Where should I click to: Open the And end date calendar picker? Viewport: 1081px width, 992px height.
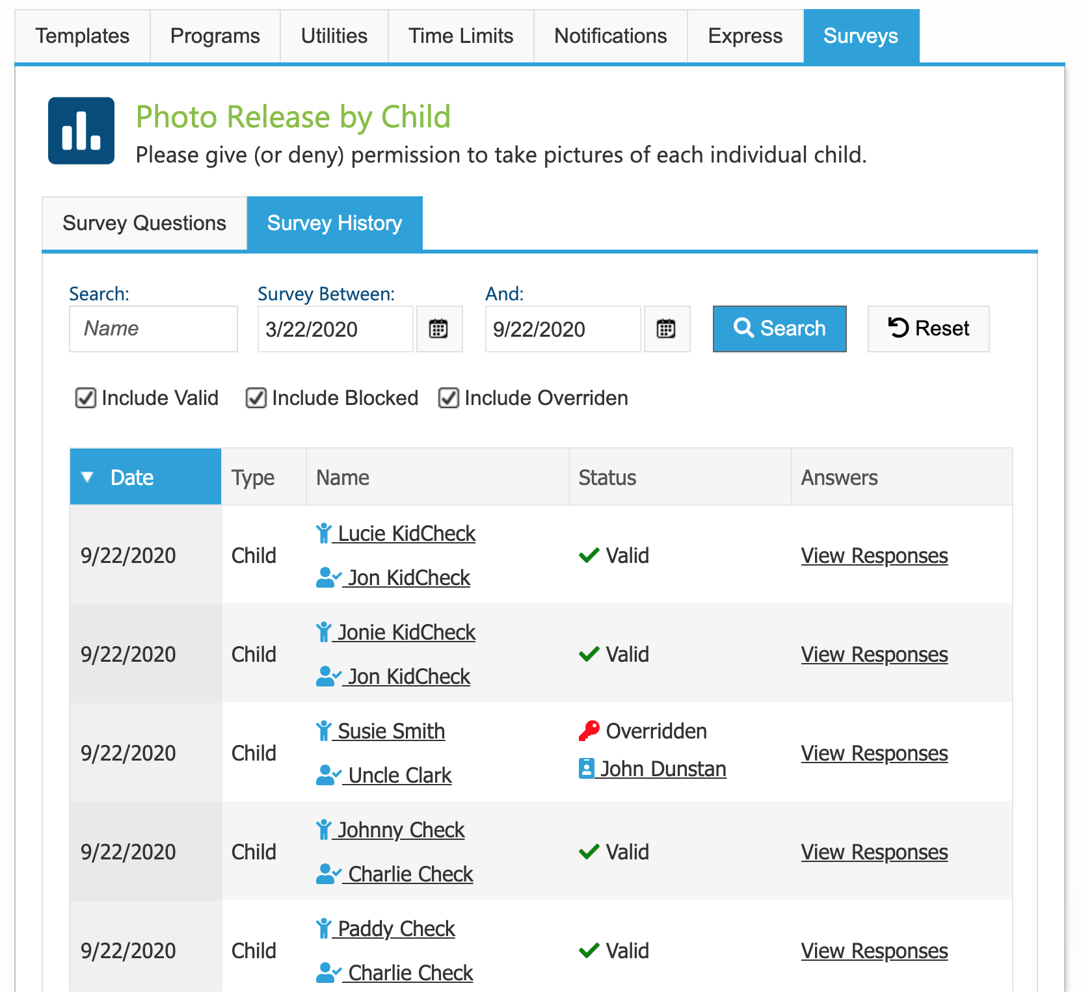point(667,329)
